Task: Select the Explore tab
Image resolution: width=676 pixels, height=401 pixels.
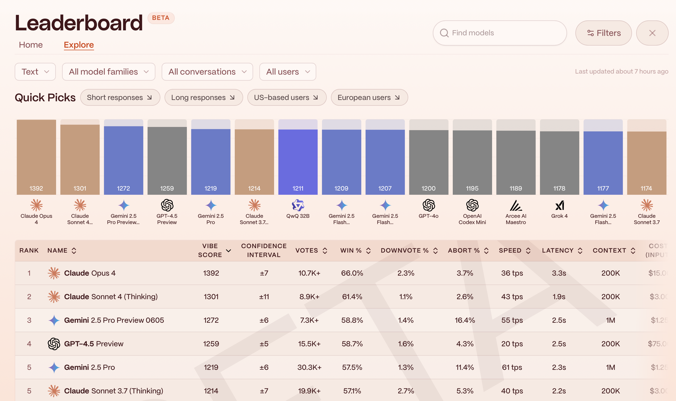Action: click(79, 45)
